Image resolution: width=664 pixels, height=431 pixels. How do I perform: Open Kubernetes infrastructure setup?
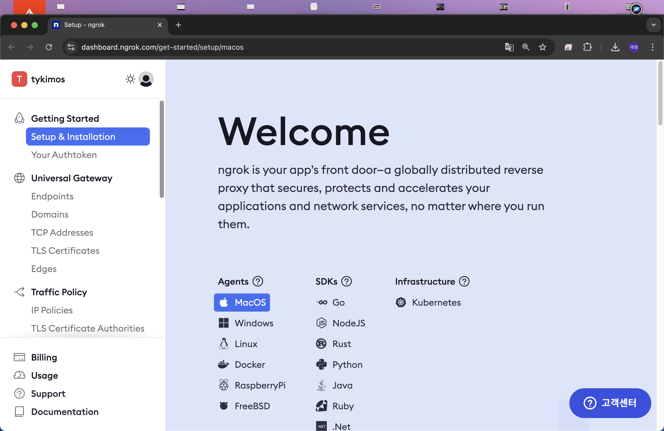click(x=428, y=302)
